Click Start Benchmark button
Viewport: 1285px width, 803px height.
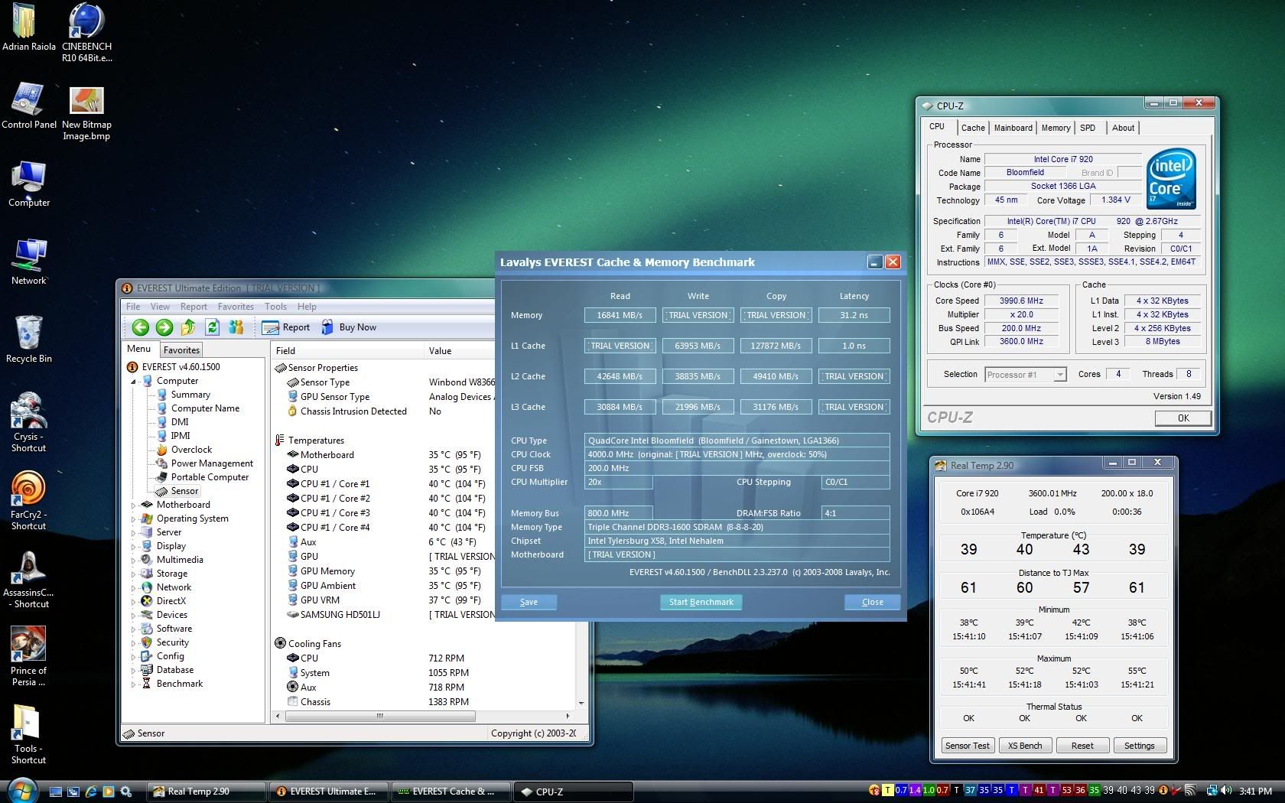(701, 602)
